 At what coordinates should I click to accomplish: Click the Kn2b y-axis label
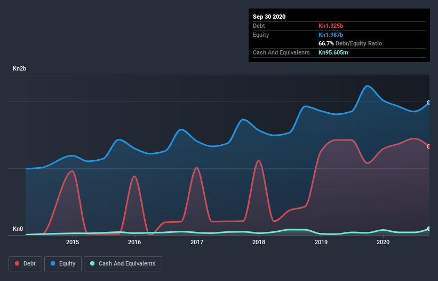point(20,68)
